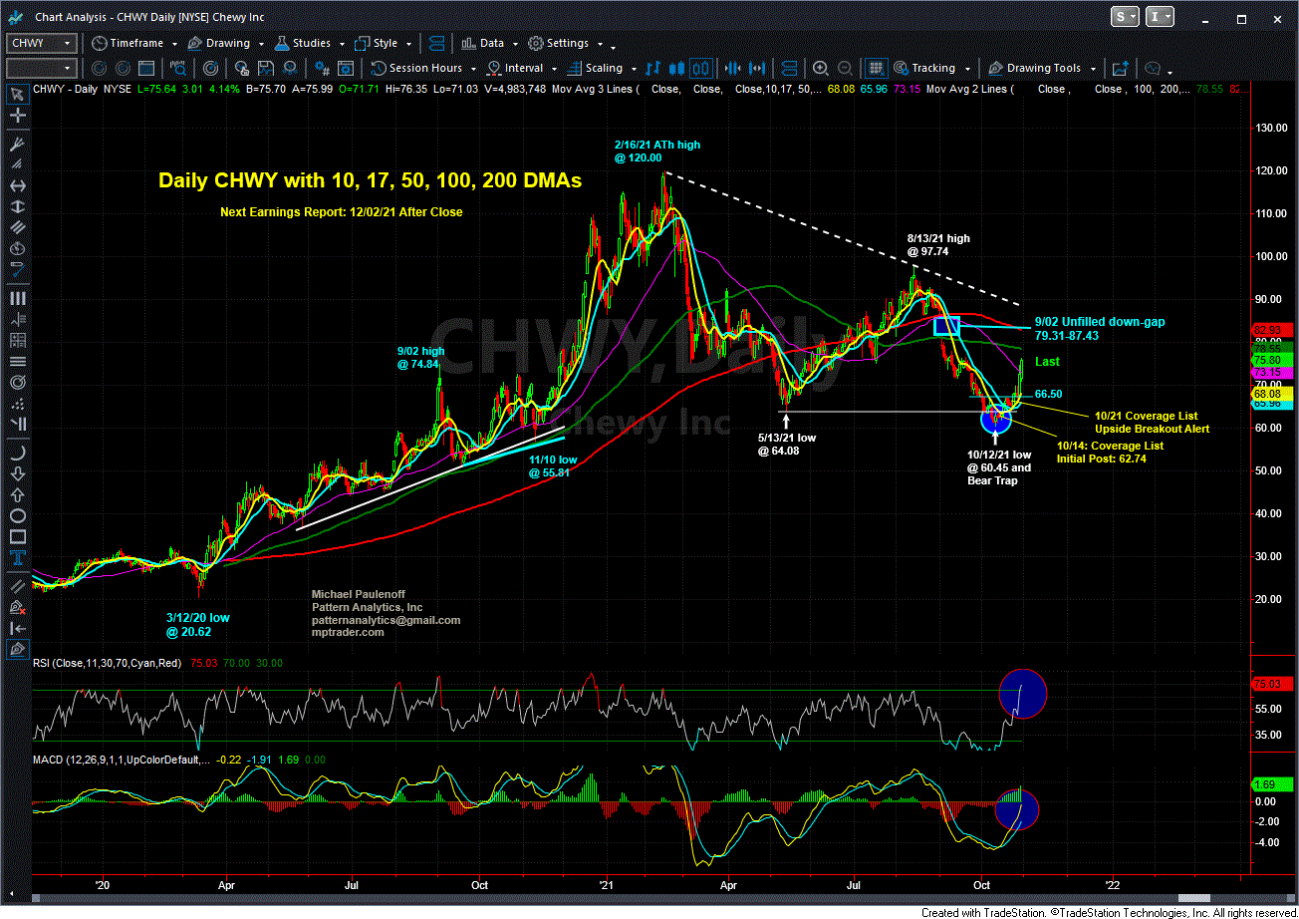Toggle the I button in title bar
This screenshot has height=919, width=1299.
tap(1161, 17)
